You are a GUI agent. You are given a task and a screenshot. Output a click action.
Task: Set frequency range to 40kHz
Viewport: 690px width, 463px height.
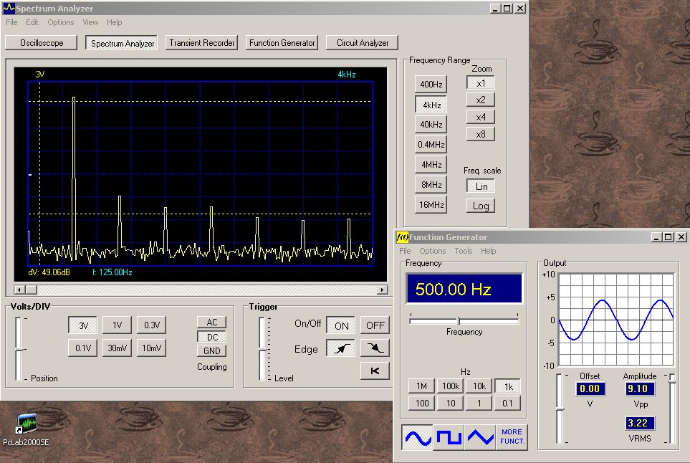tap(431, 125)
